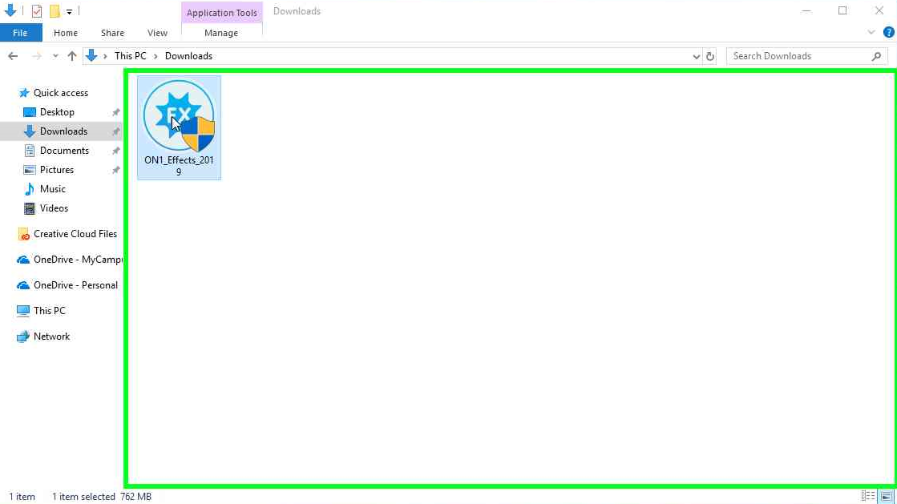This screenshot has width=897, height=504.
Task: Select This PC in navigation pane
Action: [49, 311]
